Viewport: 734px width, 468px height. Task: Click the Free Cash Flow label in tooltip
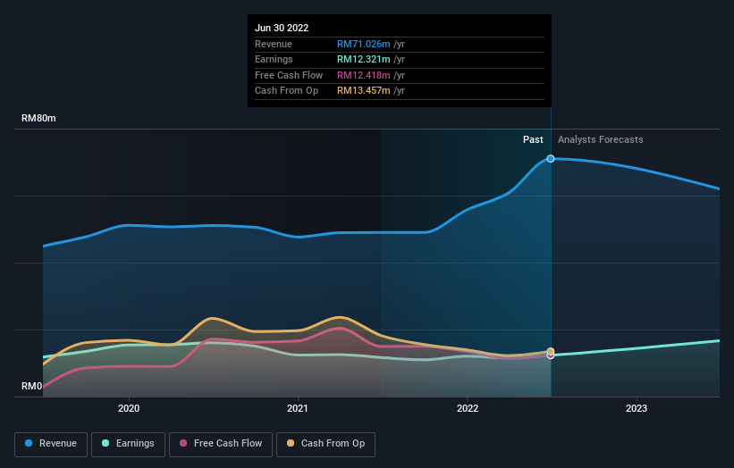289,75
